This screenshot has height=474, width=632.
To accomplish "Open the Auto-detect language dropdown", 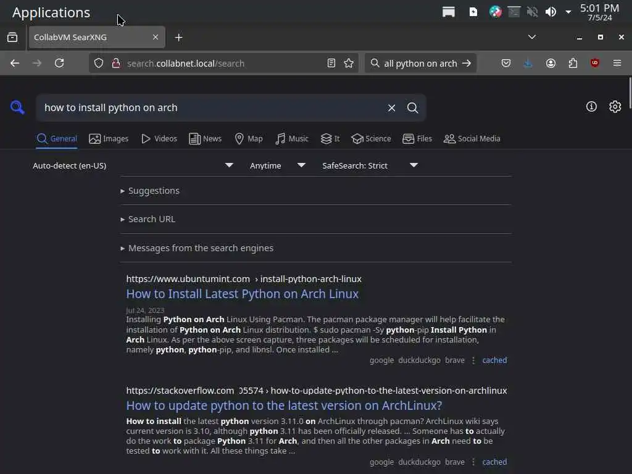I will (x=133, y=165).
